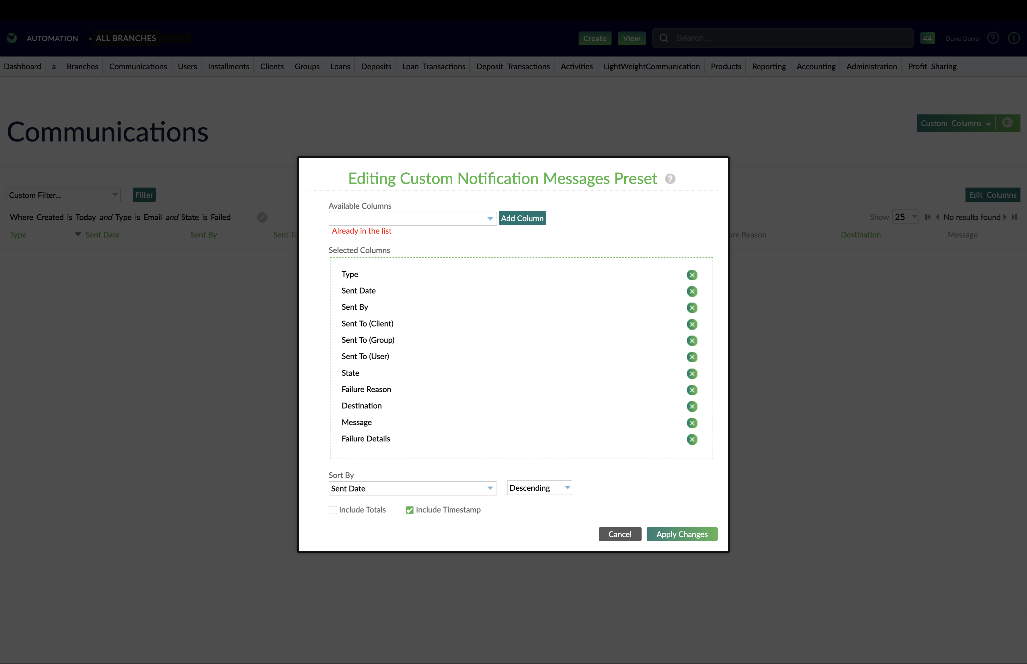Click the refresh icon beside Custom Columns button
The height and width of the screenshot is (664, 1027).
[1008, 123]
